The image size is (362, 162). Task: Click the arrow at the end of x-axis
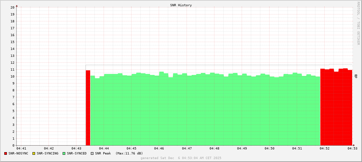point(354,145)
